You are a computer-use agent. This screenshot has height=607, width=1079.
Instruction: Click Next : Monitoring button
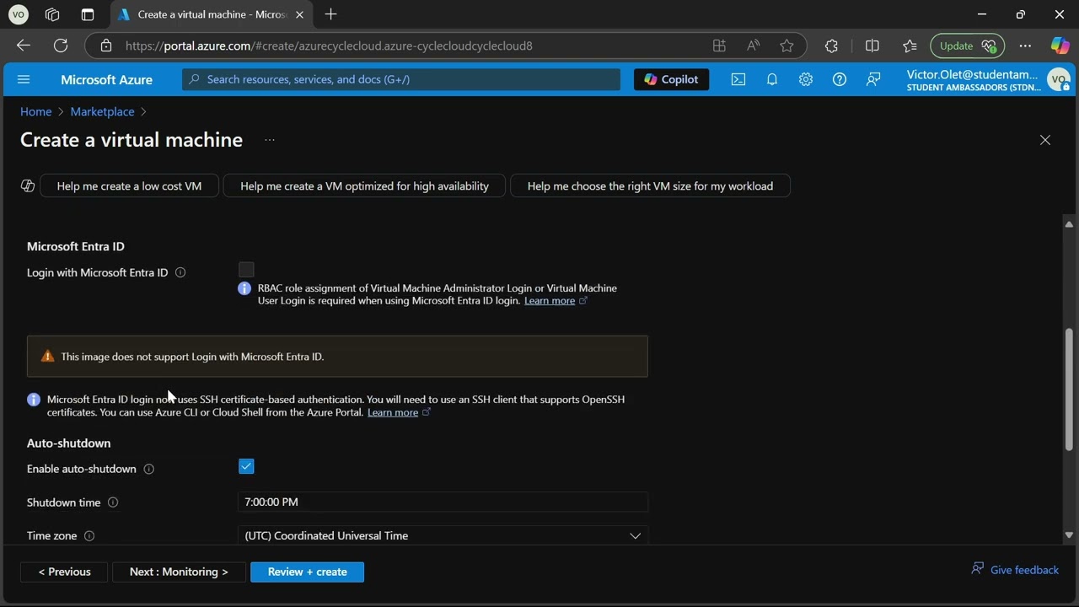click(179, 572)
